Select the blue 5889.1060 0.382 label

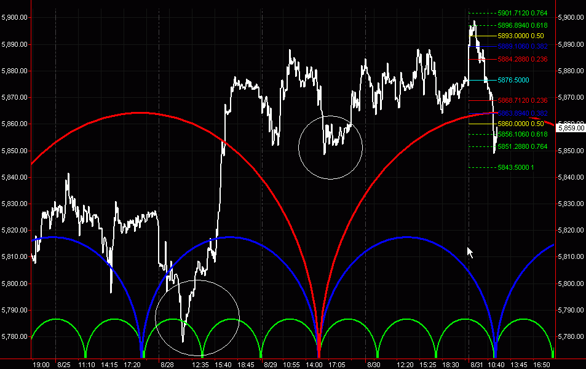click(523, 46)
